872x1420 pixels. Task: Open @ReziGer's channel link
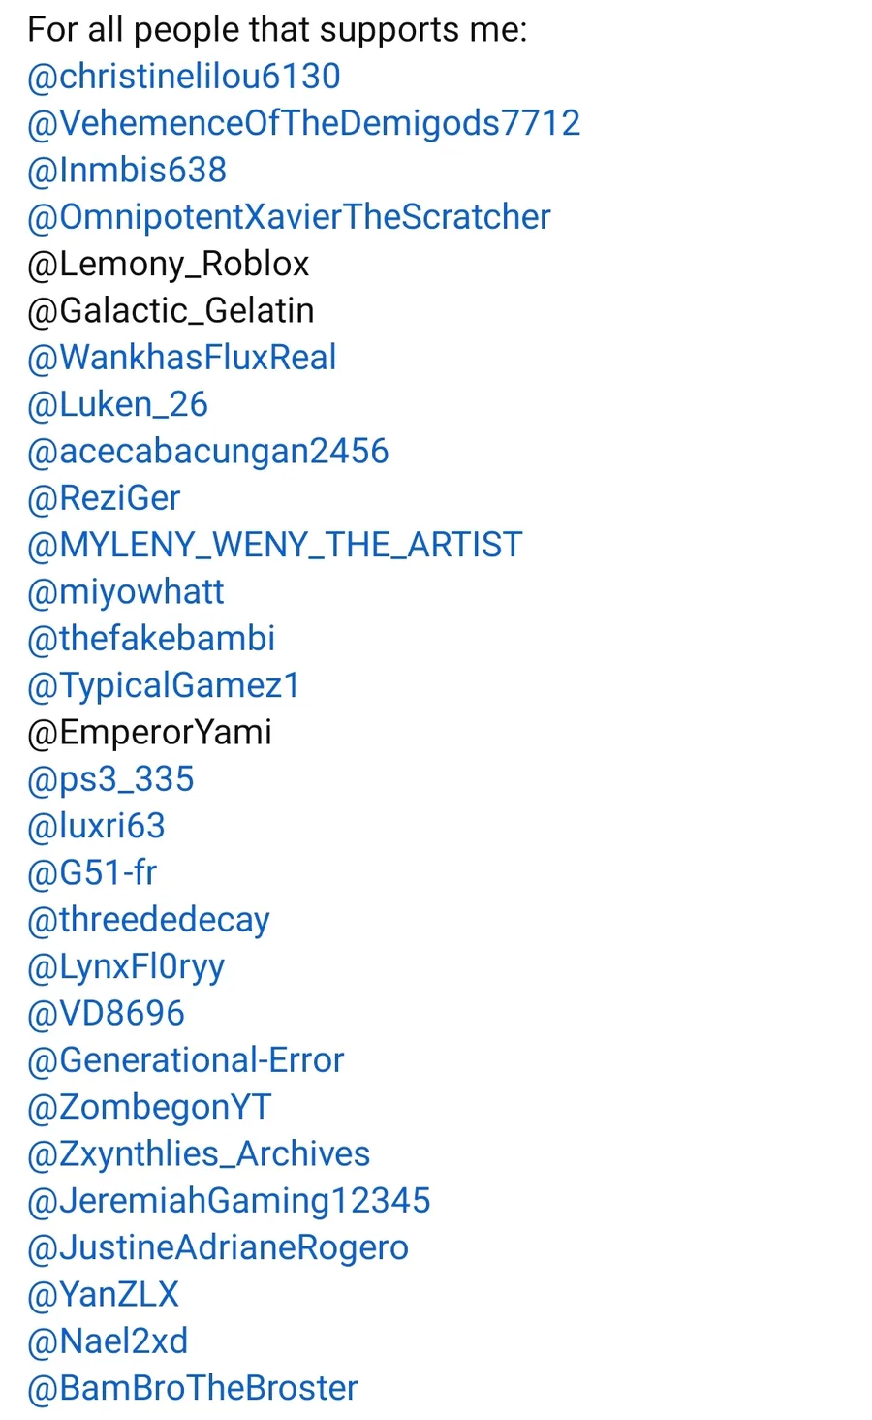tap(104, 498)
